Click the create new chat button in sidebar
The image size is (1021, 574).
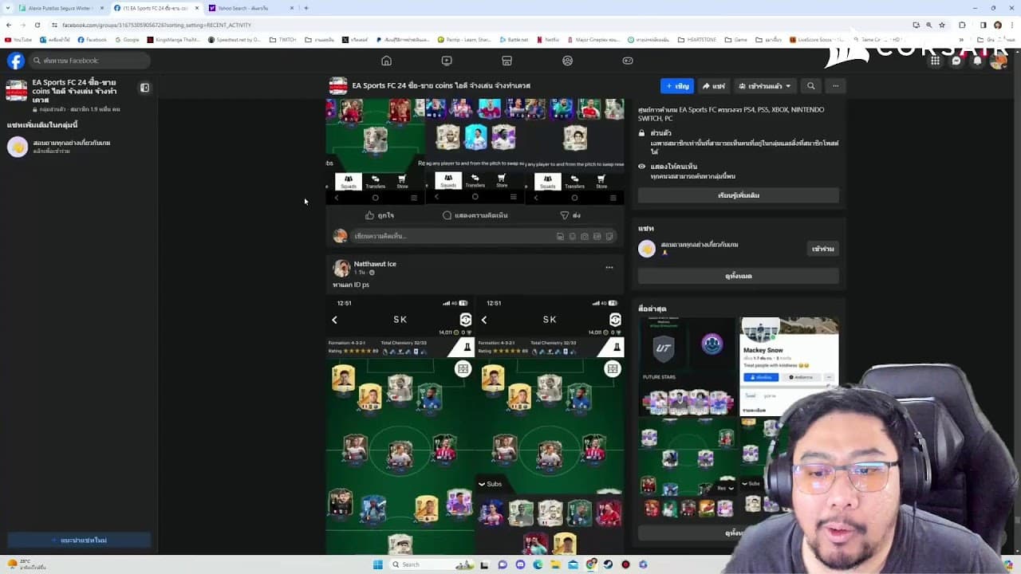coord(79,541)
